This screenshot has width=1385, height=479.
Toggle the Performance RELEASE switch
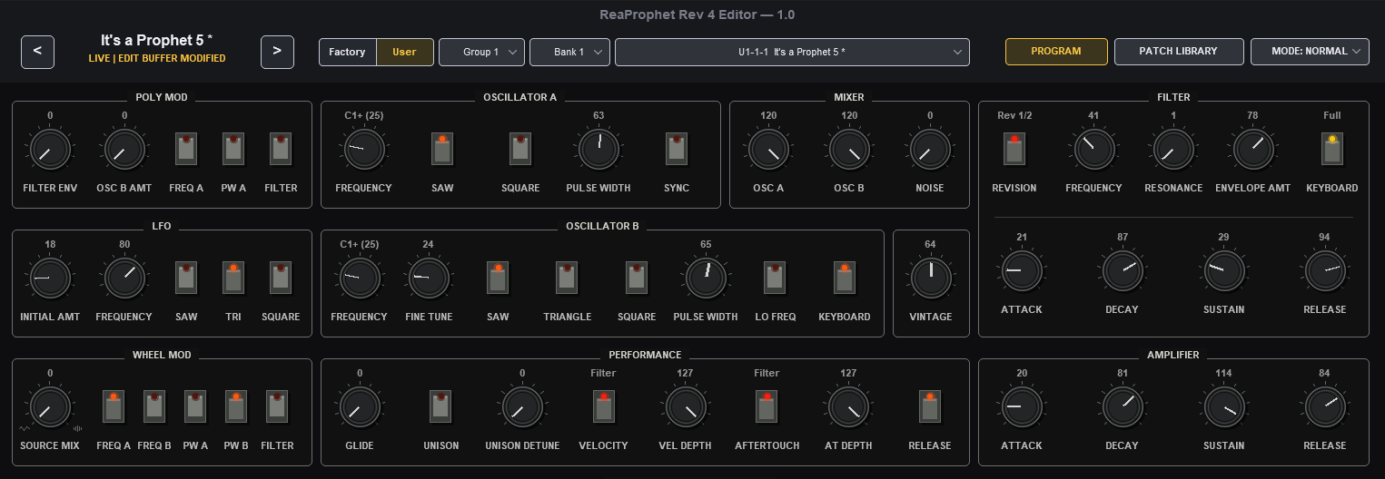pyautogui.click(x=930, y=406)
